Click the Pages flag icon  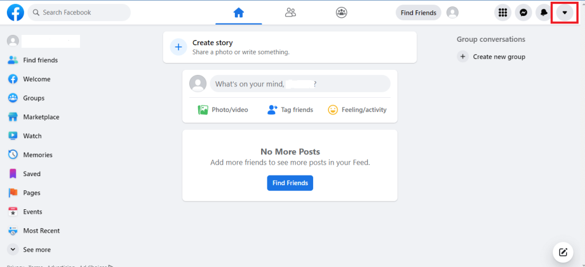(13, 193)
